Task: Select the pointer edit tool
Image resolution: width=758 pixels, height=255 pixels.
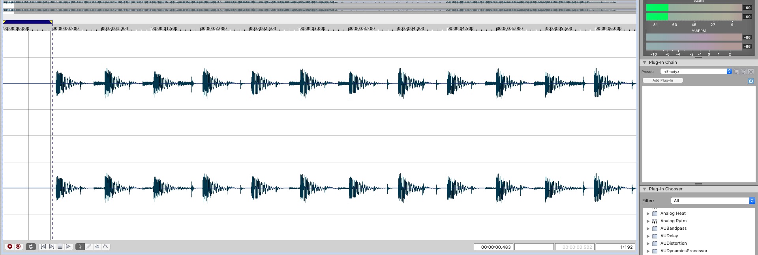Action: pos(80,247)
